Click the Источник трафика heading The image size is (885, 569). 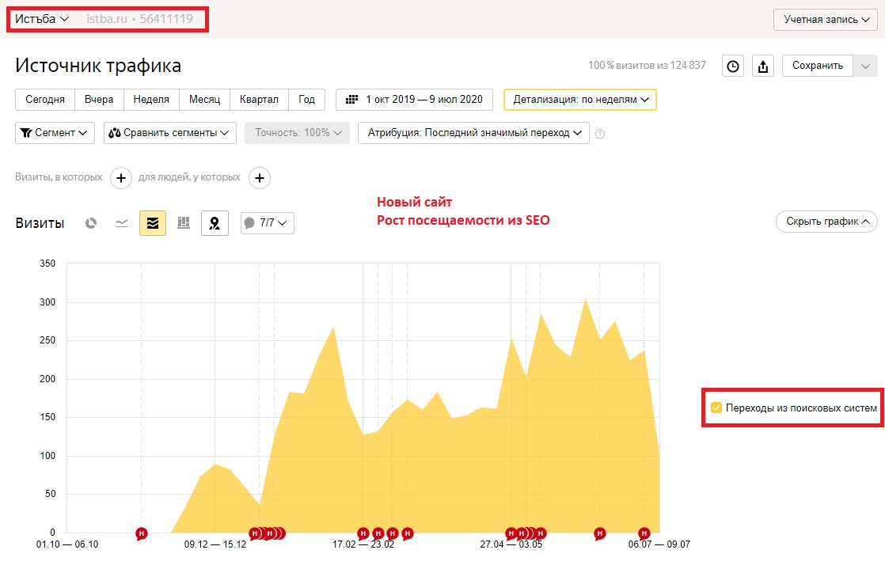coord(98,66)
